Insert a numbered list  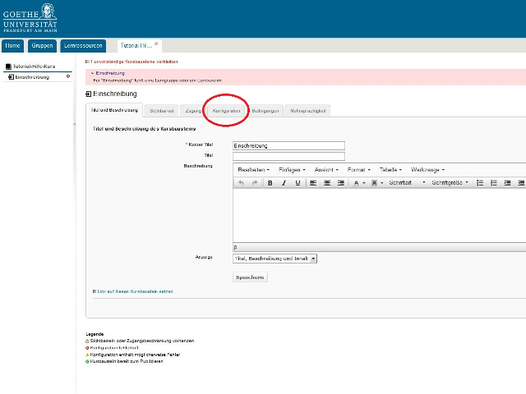coord(495,183)
